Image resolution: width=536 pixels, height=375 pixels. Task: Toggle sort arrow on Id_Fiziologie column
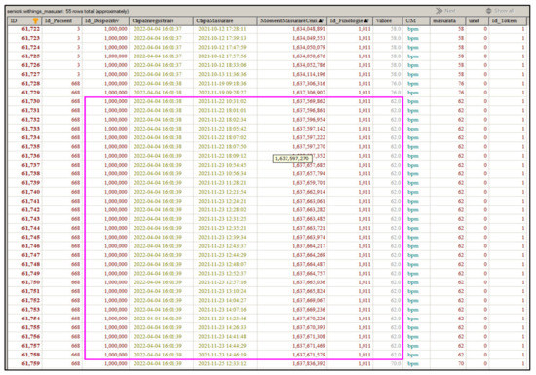tap(366, 20)
